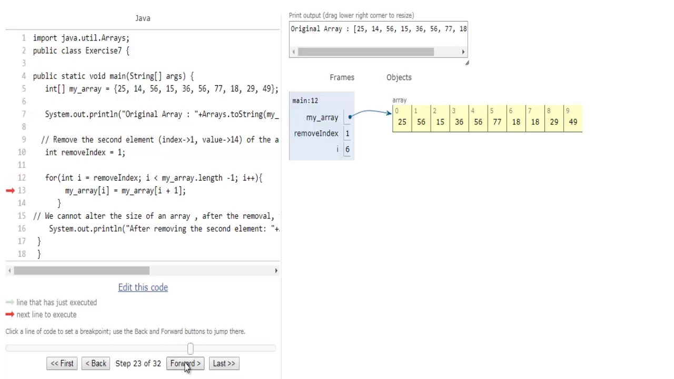
Task: Click the Forward step button
Action: 185,363
